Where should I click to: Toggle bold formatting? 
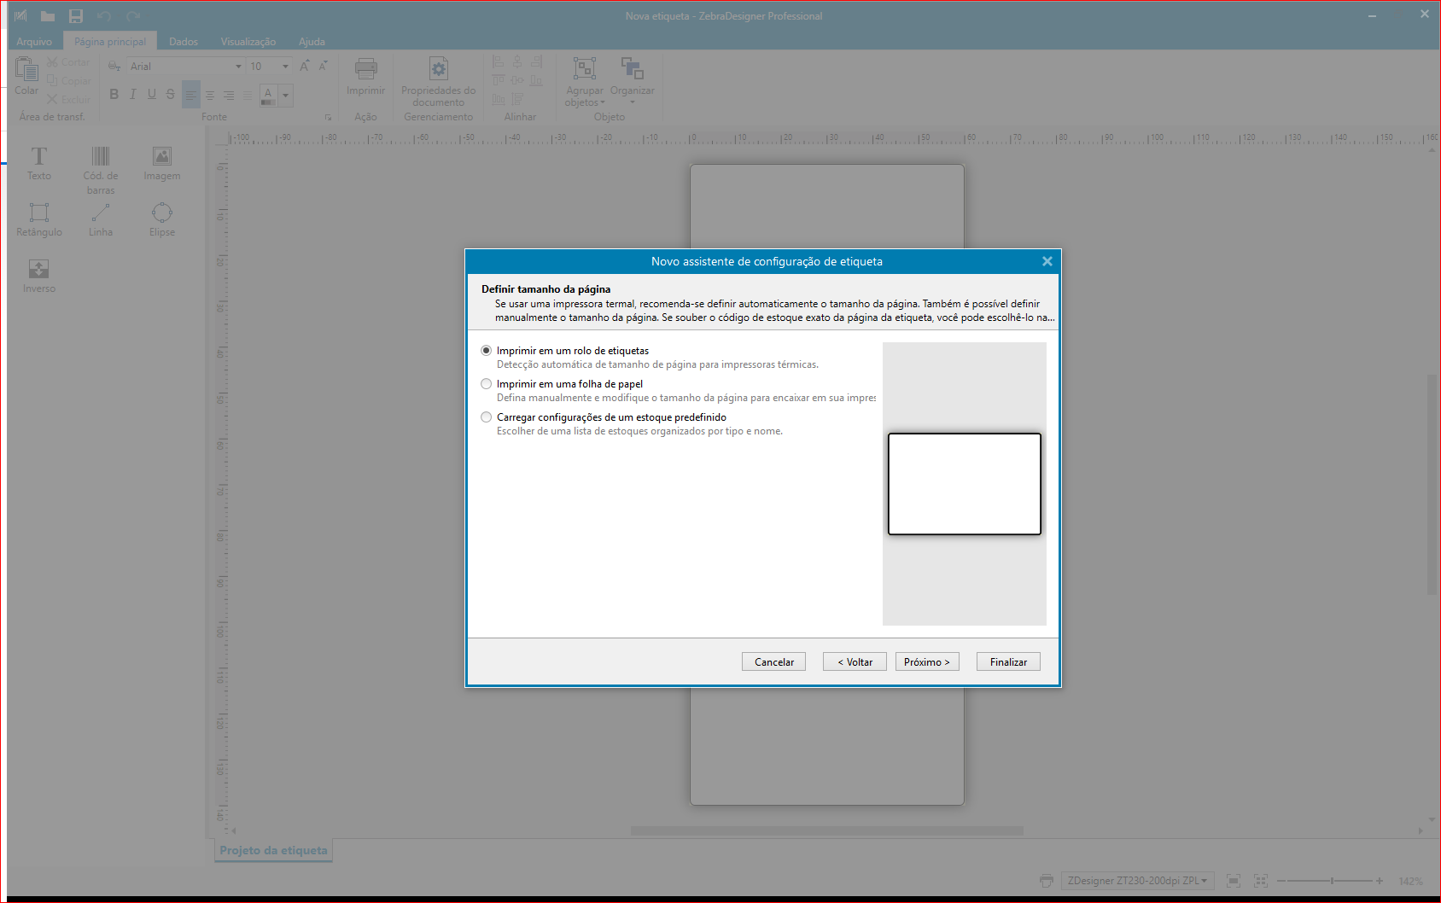pyautogui.click(x=114, y=94)
